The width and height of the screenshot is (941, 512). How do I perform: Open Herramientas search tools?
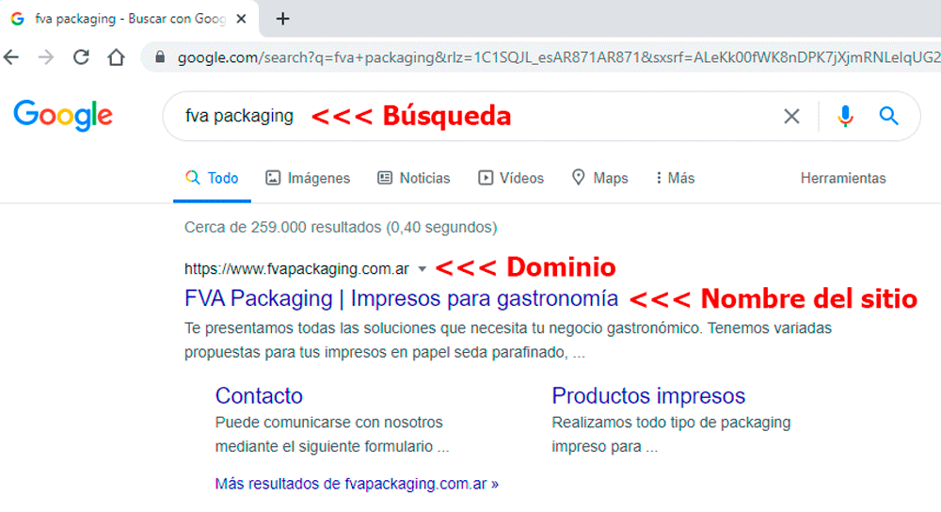tap(842, 178)
